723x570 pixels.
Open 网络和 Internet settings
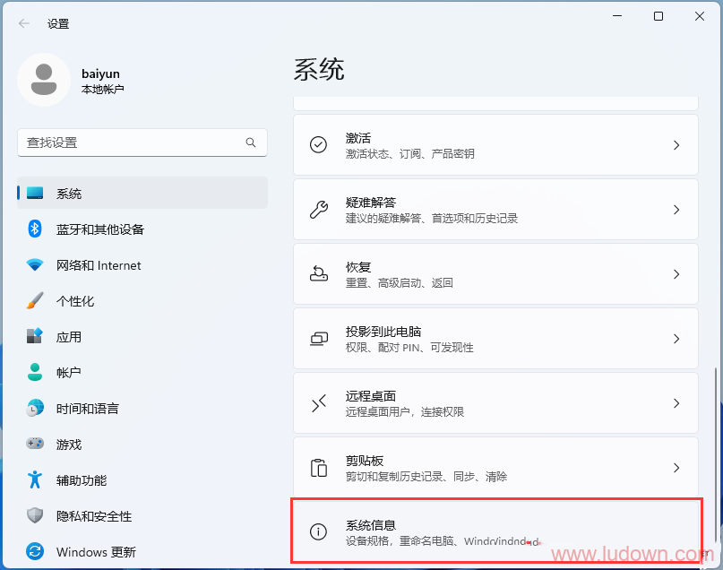click(142, 265)
